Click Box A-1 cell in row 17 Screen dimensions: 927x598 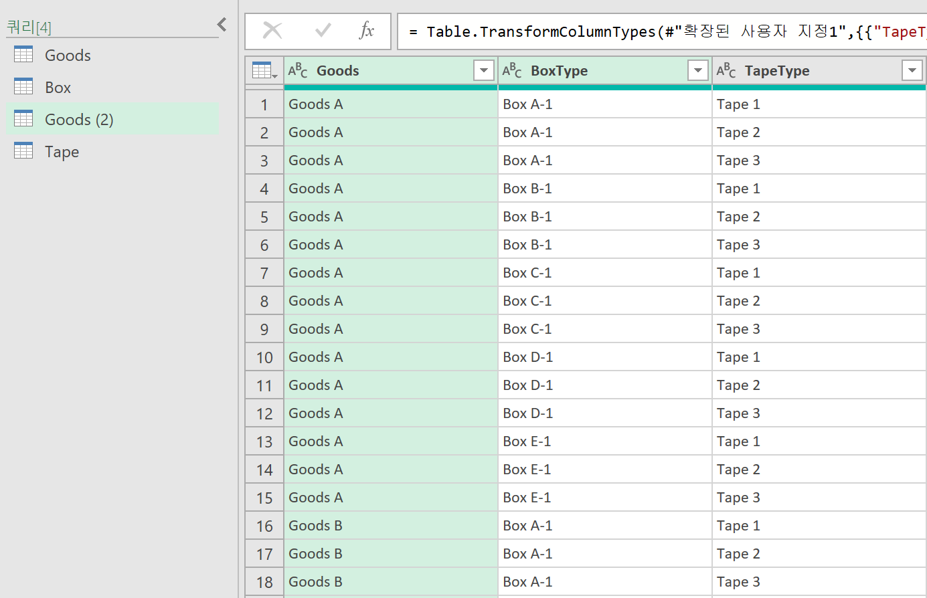(605, 554)
